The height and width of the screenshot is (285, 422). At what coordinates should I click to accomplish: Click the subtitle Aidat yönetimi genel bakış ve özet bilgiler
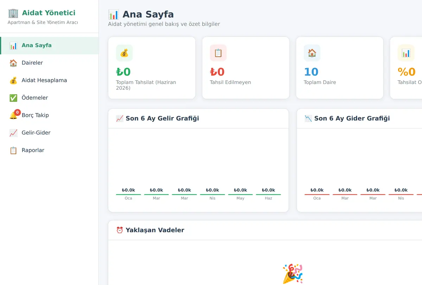164,24
